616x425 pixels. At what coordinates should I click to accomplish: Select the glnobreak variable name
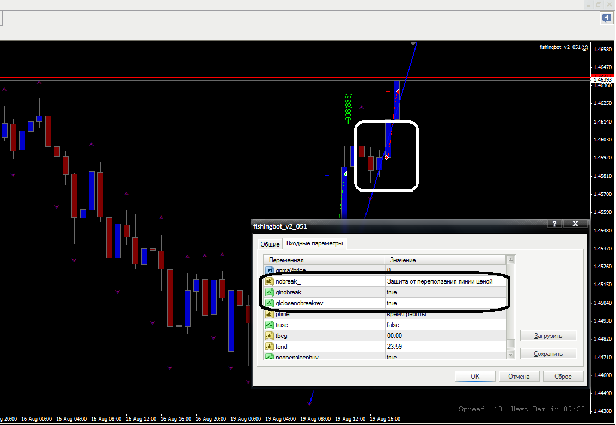click(x=288, y=292)
